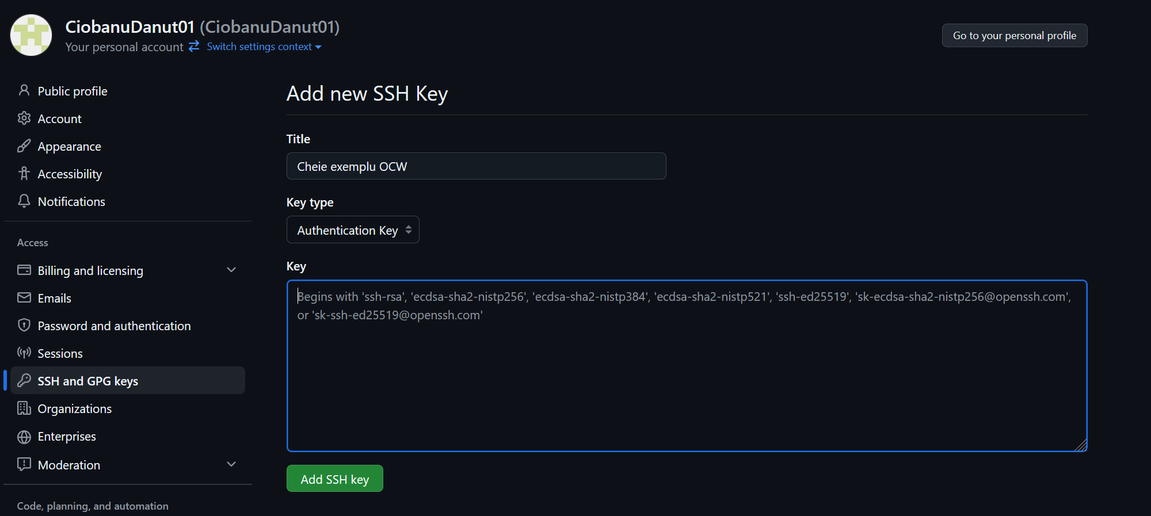Click the Organizations building icon
This screenshot has height=516, width=1151.
[x=24, y=408]
